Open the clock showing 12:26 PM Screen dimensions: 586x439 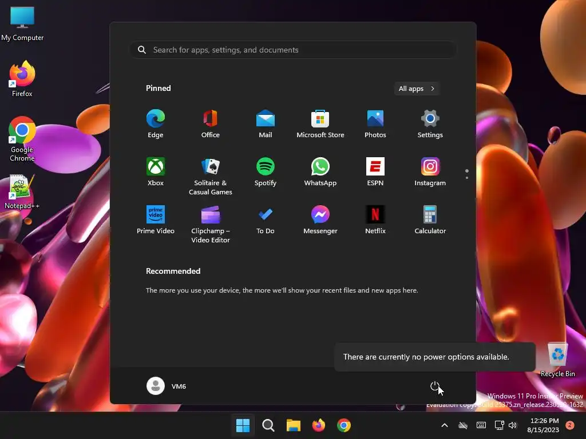(544, 425)
